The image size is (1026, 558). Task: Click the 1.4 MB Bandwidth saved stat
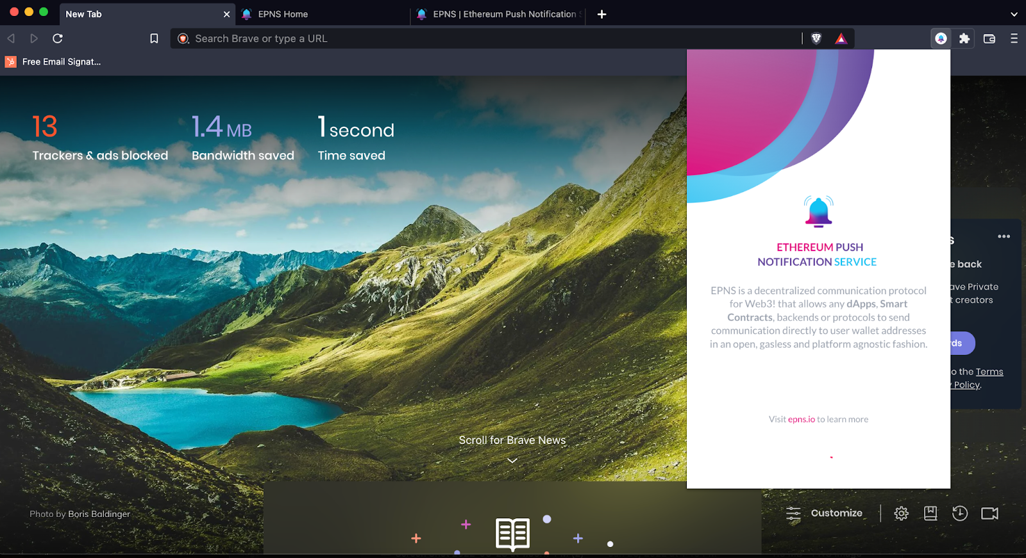[x=243, y=137]
